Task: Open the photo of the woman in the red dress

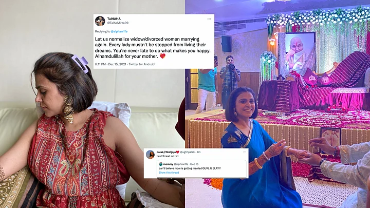Action: tap(92, 104)
